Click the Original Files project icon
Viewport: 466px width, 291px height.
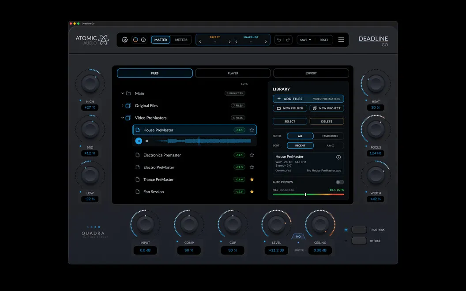(x=128, y=105)
